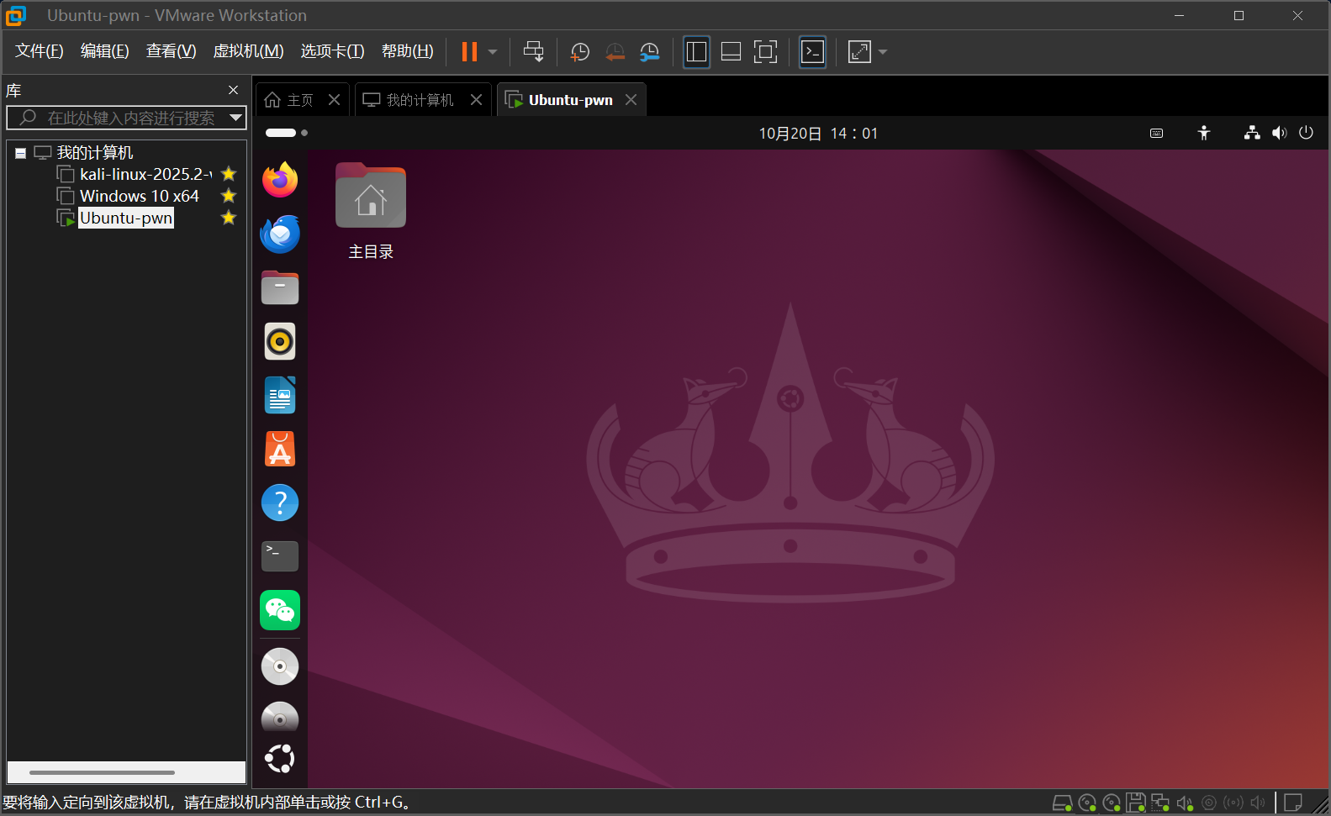This screenshot has height=816, width=1331.
Task: Open the 选项卡(T) menu
Action: pyautogui.click(x=332, y=51)
